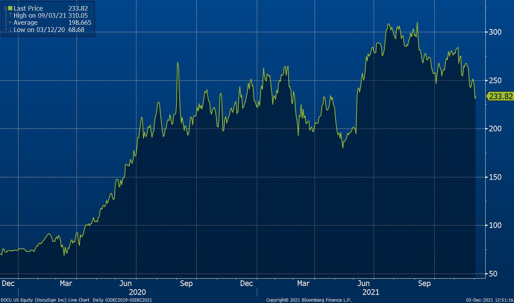Click the 198.665 average value

80,23
